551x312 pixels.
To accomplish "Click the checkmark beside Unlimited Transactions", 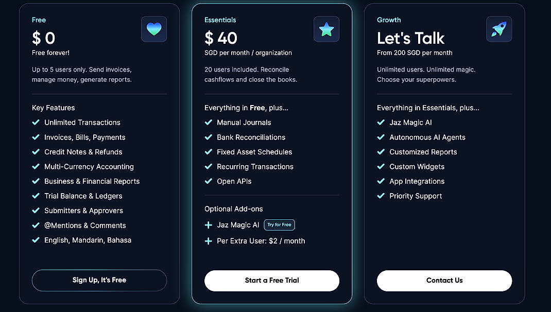I will pyautogui.click(x=36, y=123).
